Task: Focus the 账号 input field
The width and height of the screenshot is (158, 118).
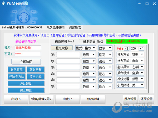Action: (28, 48)
